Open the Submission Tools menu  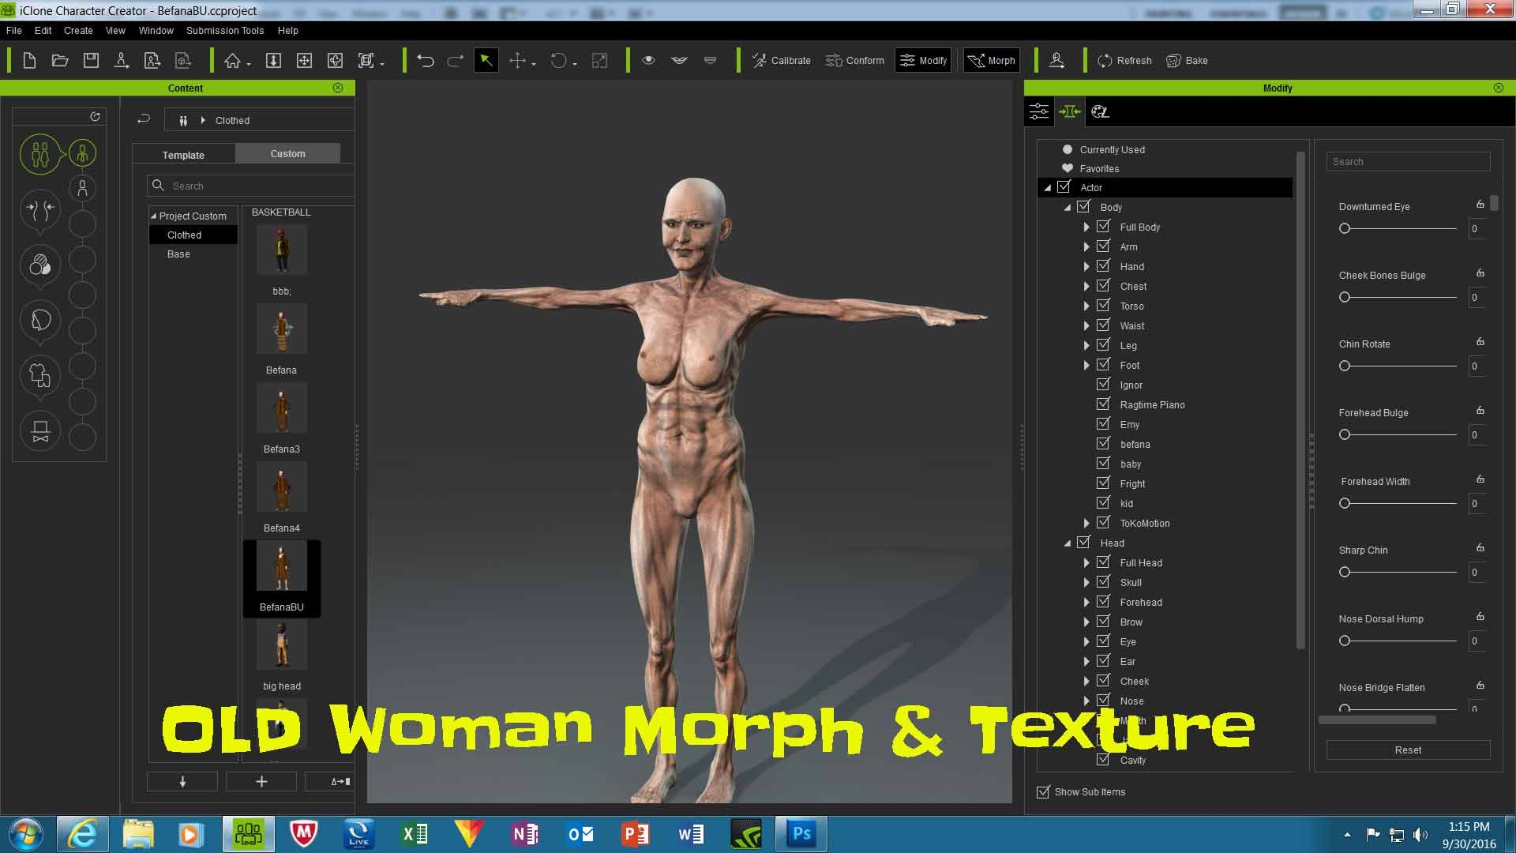pos(225,30)
